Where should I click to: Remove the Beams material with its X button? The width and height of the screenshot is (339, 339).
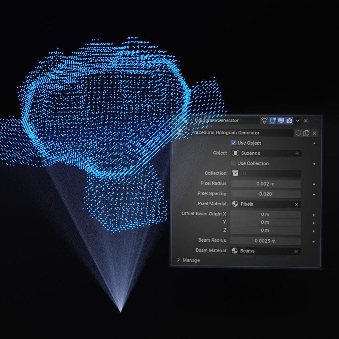coord(296,251)
